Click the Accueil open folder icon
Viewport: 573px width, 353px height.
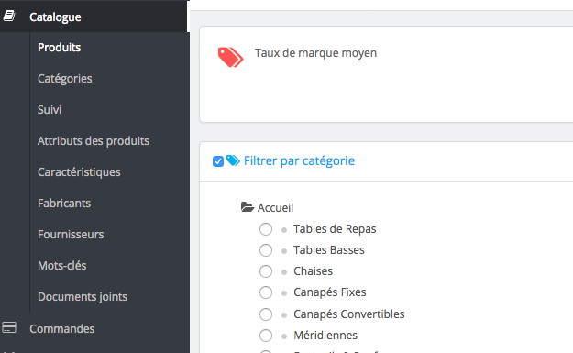248,207
